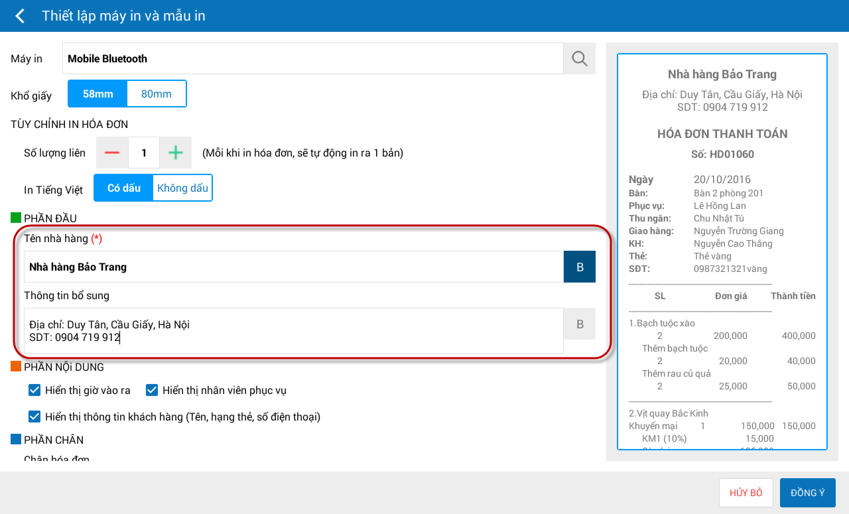This screenshot has width=849, height=514.
Task: Click Số: HD01060 in the preview
Action: [722, 155]
